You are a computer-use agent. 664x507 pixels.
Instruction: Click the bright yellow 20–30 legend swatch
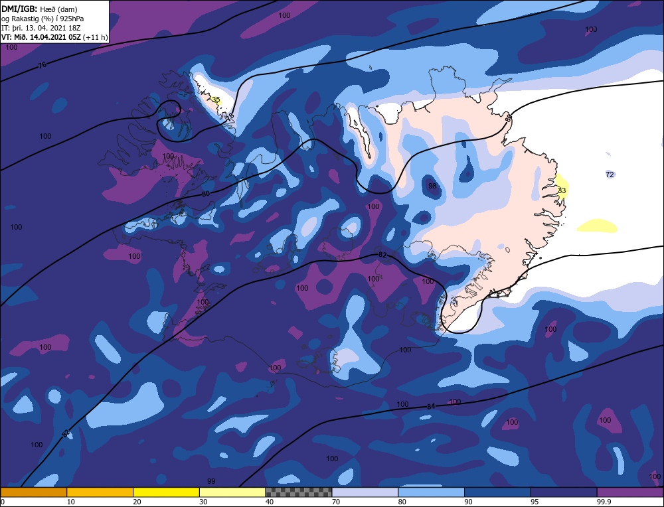(166, 492)
